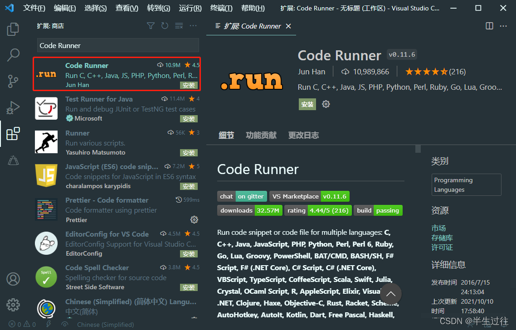Open the 帮助(H) menu
The image size is (516, 330).
click(x=253, y=8)
